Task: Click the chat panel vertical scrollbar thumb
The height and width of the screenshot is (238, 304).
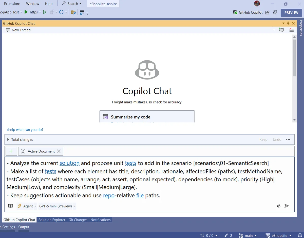Action: click(294, 58)
